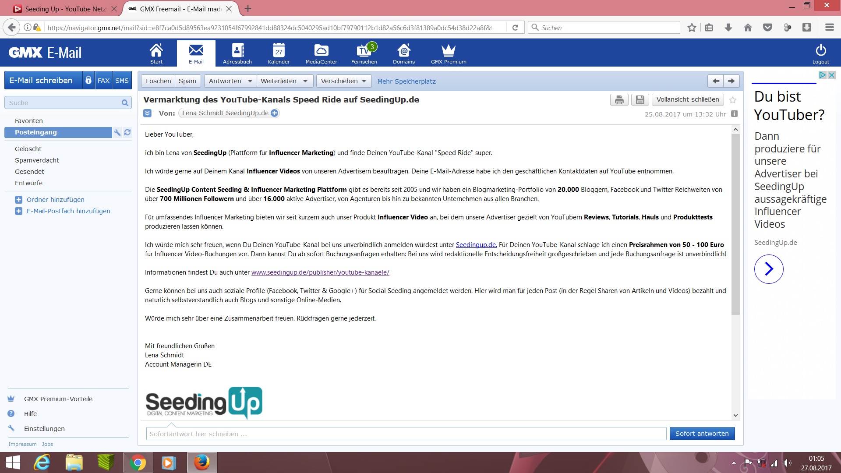The image size is (841, 473).
Task: Open the seedingup.de youtube-kanaele link
Action: (x=320, y=272)
